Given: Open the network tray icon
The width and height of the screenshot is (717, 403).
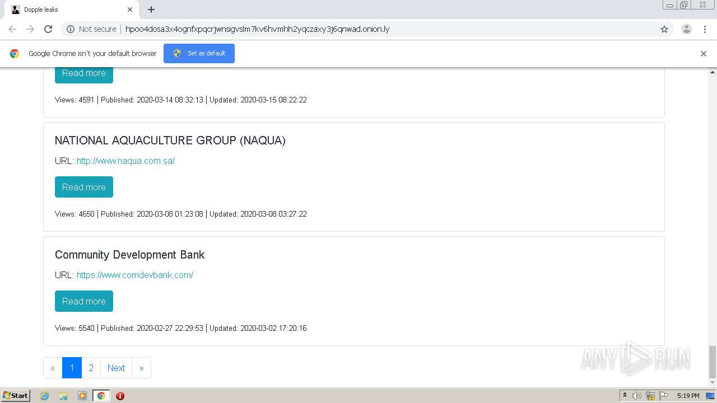Looking at the screenshot, I should click(650, 396).
